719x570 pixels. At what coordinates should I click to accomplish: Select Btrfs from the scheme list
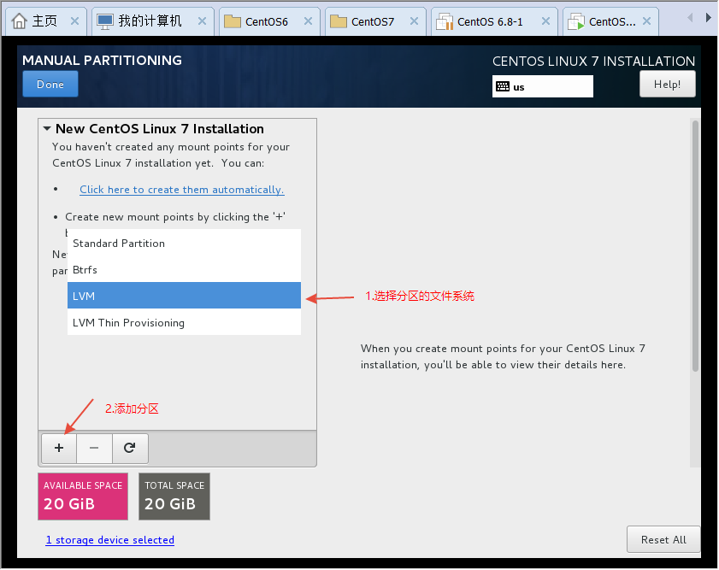point(184,269)
